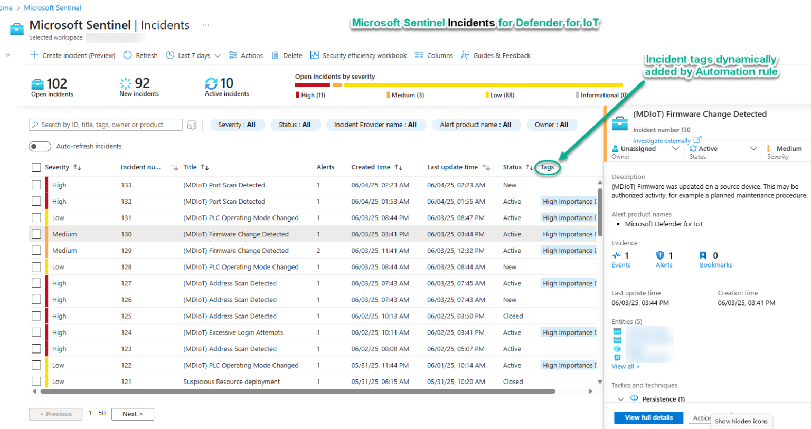The height and width of the screenshot is (429, 811).
Task: Collapse the Persistence tactic section
Action: pyautogui.click(x=621, y=399)
